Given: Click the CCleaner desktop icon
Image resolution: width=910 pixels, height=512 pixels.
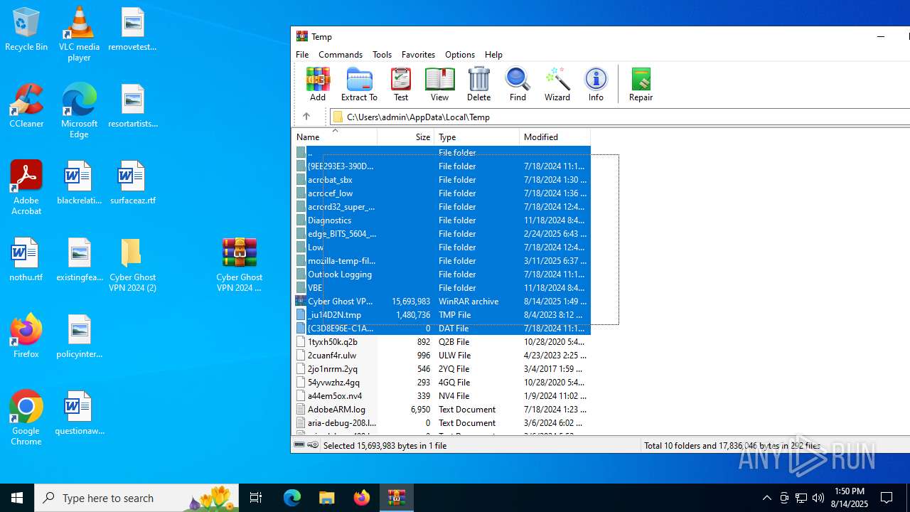Looking at the screenshot, I should [26, 106].
